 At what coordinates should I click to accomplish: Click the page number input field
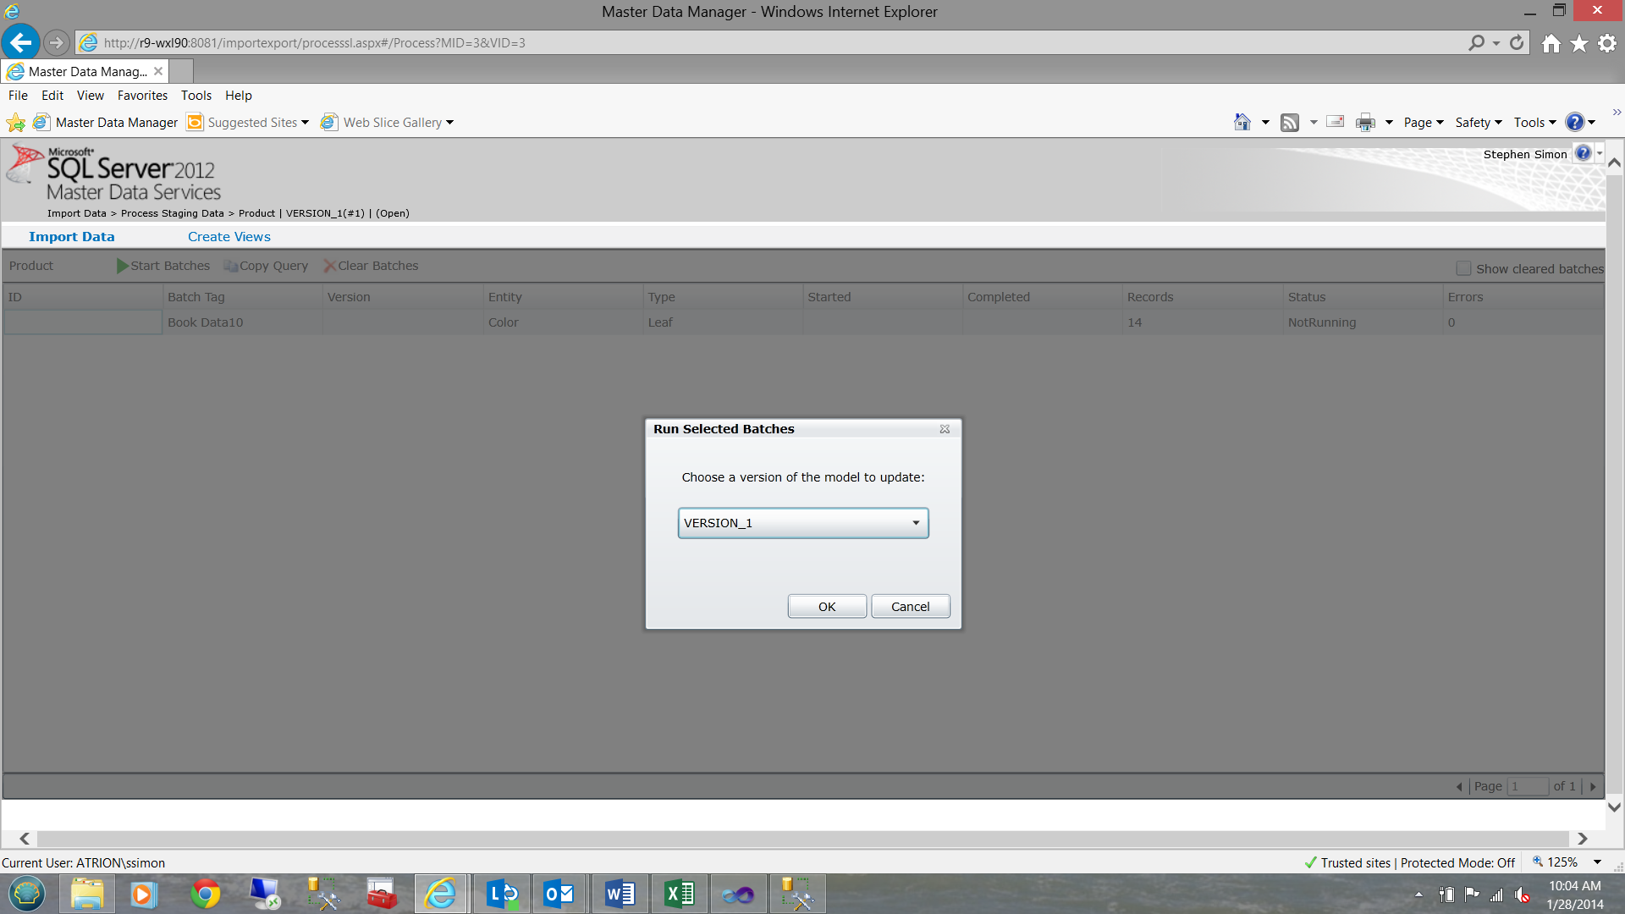pyautogui.click(x=1527, y=786)
